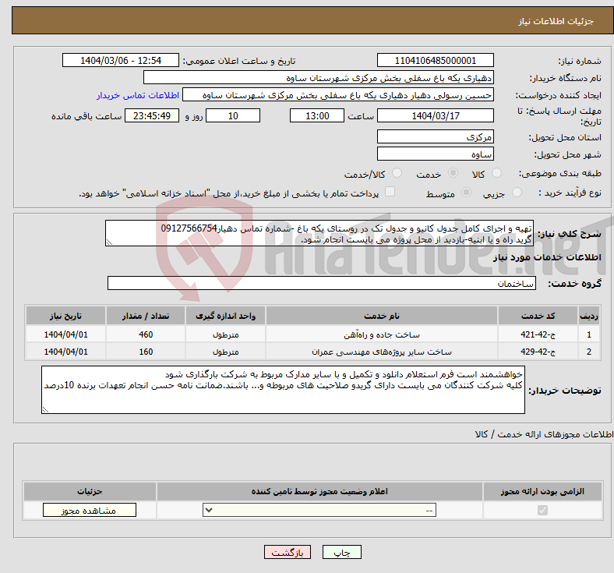The height and width of the screenshot is (573, 614).
Task: Click the تعداد / مقدار column header
Action: (145, 316)
